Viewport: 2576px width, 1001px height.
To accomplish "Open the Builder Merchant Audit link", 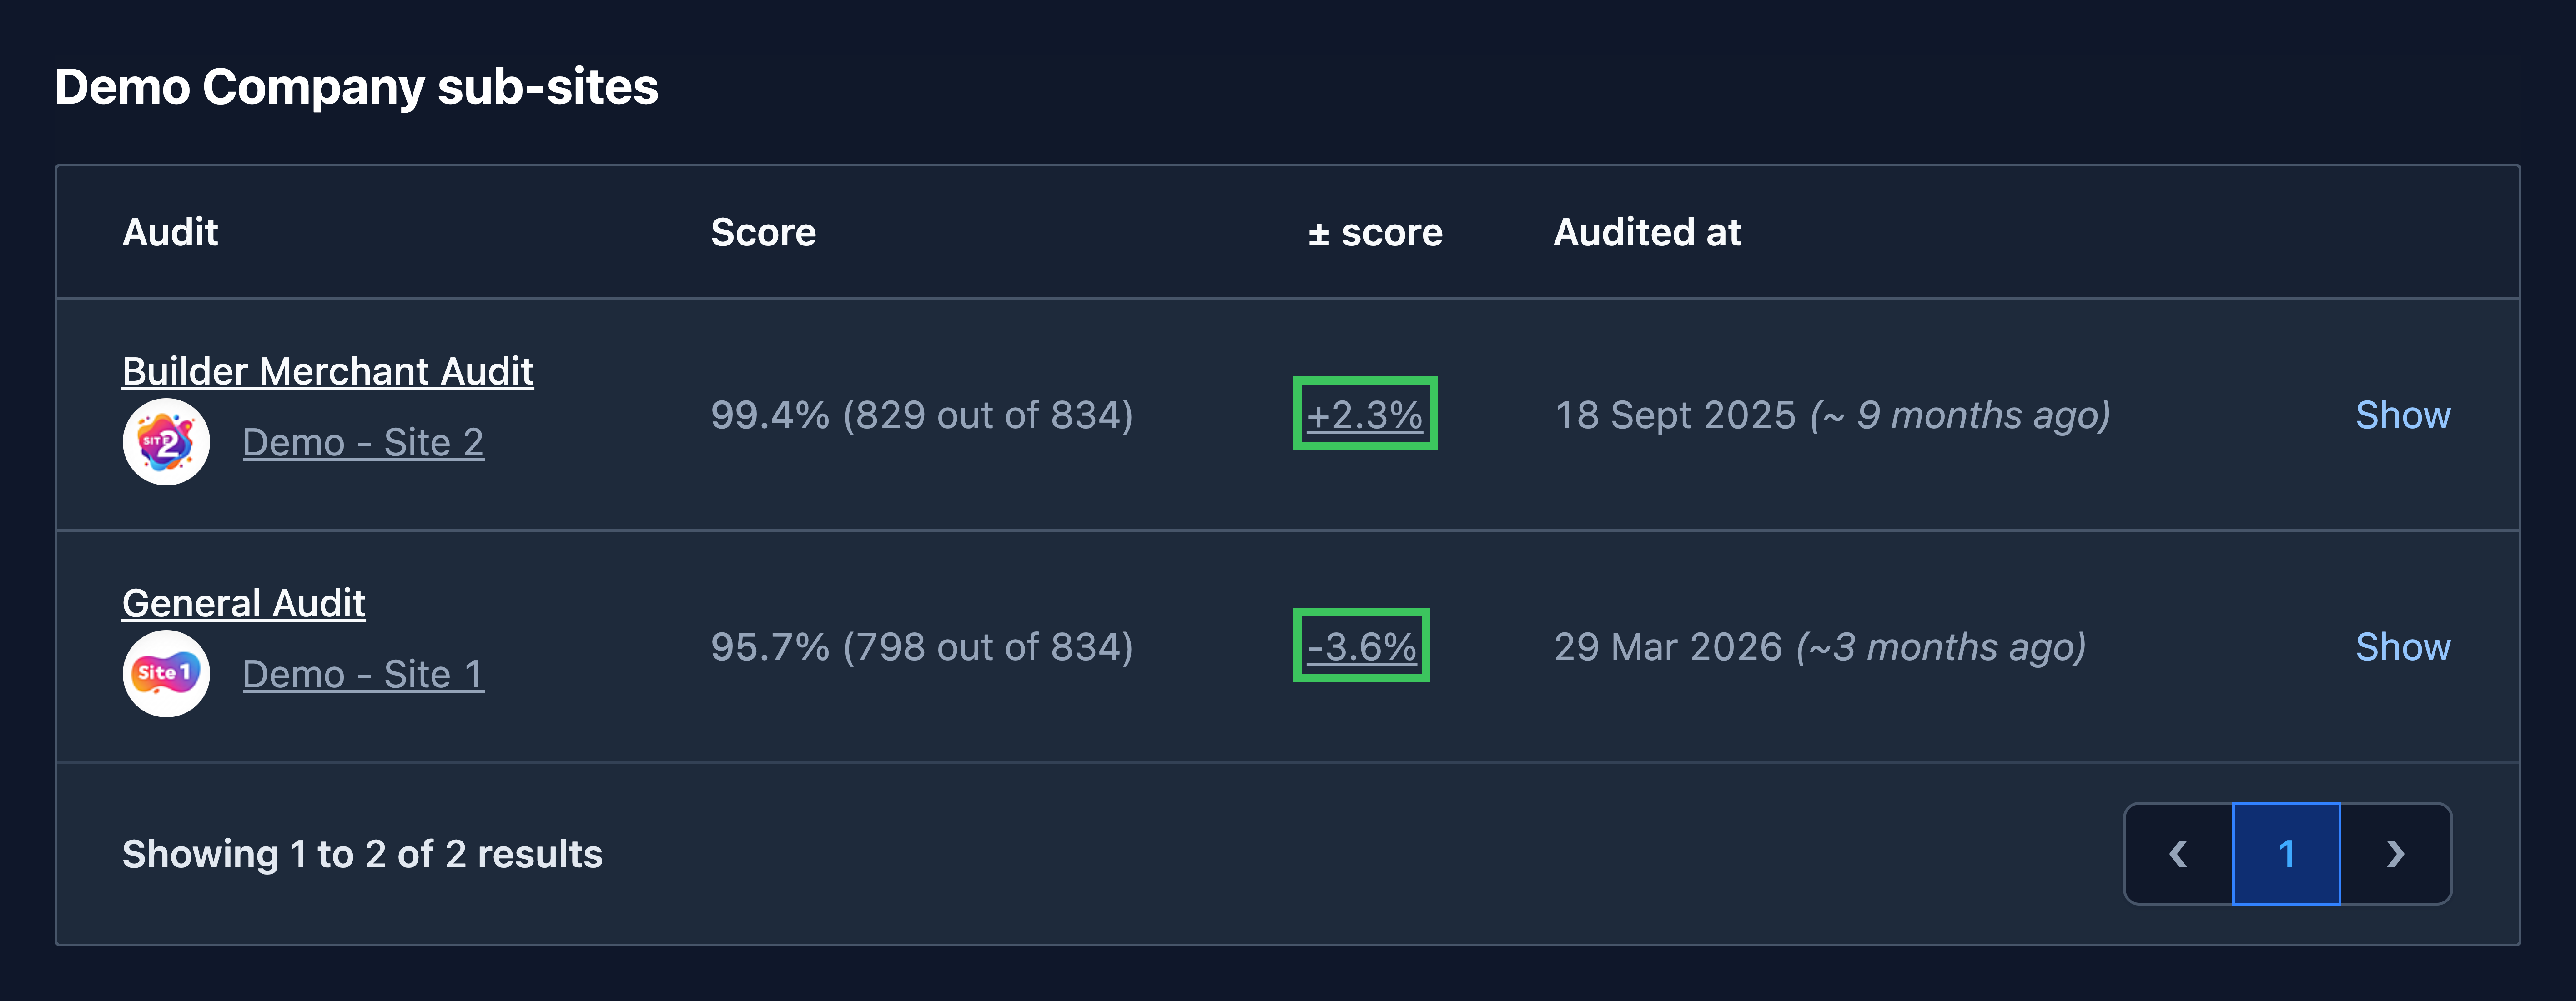I will click(328, 372).
